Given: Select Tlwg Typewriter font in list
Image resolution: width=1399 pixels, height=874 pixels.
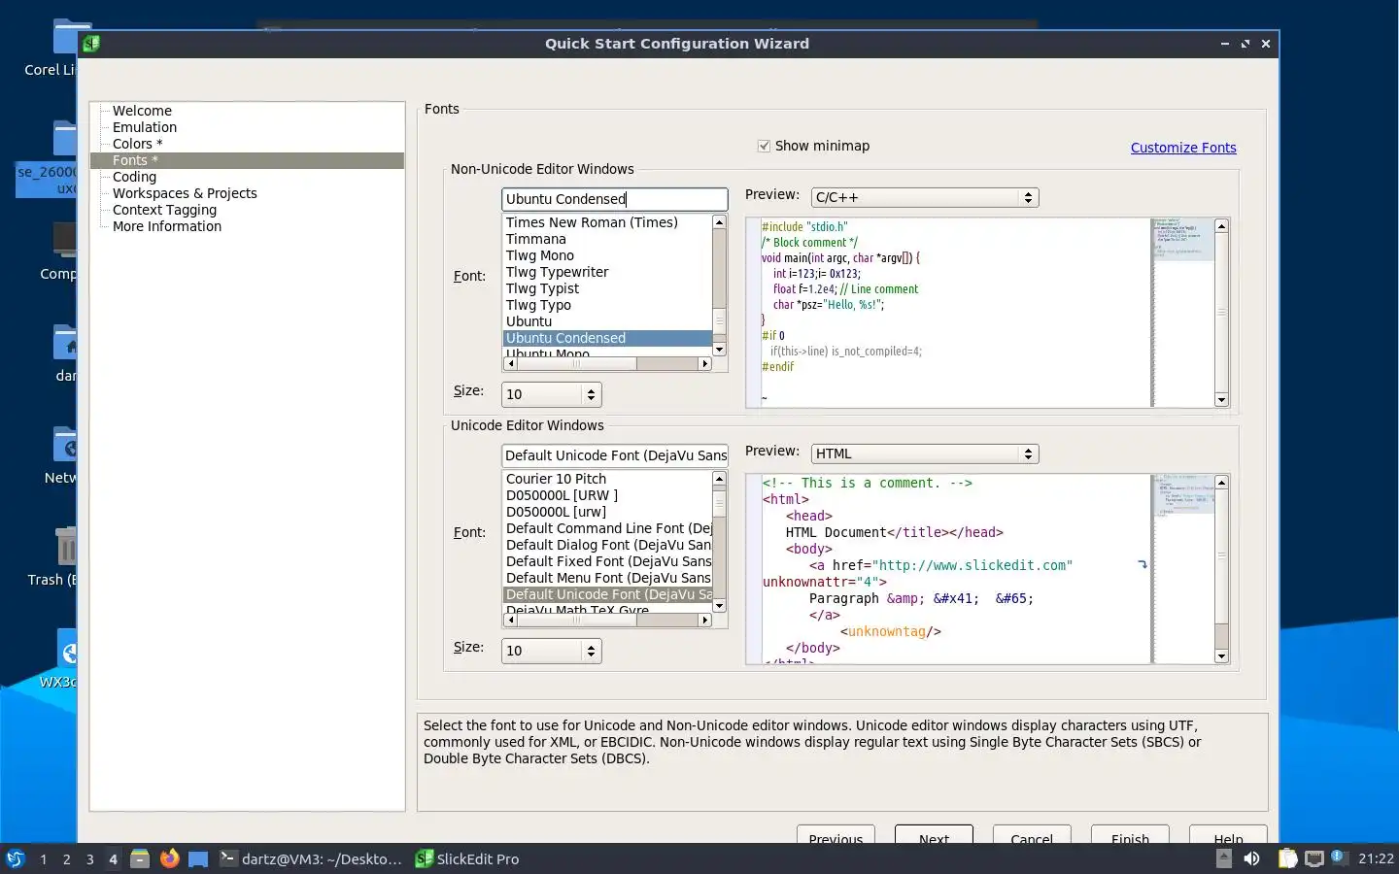Looking at the screenshot, I should click(558, 272).
